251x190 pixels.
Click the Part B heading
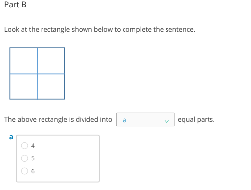click(15, 4)
